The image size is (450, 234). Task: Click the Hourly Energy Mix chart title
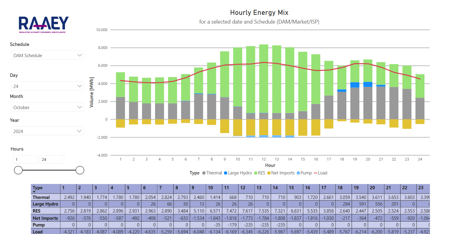(x=259, y=12)
